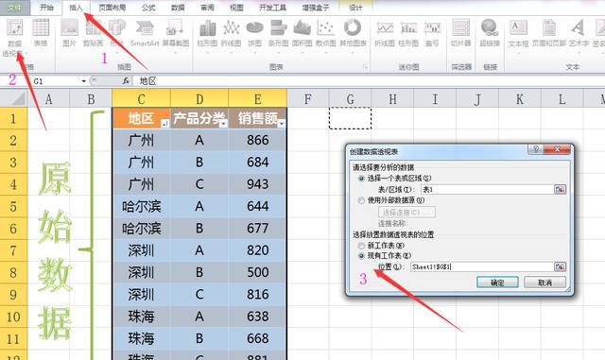
Task: Click the cell with value 500
Action: tap(257, 272)
